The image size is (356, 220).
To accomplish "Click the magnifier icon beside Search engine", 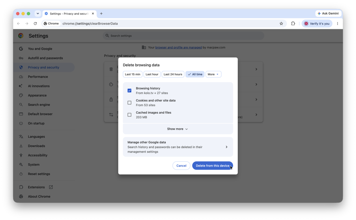I will 21,105.
